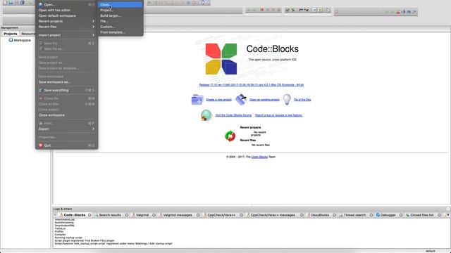Expand the Recent projects submenu
This screenshot has width=451, height=253.
[66, 21]
